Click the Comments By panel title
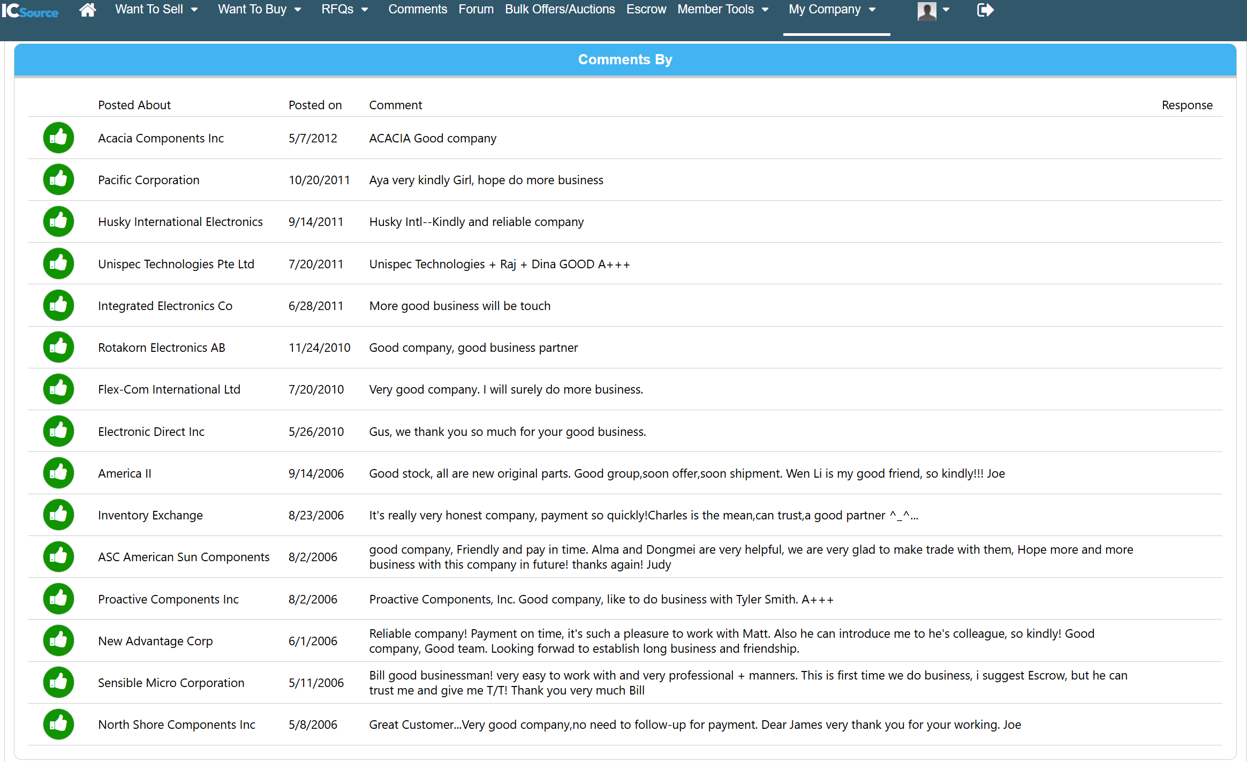This screenshot has height=762, width=1247. (625, 59)
